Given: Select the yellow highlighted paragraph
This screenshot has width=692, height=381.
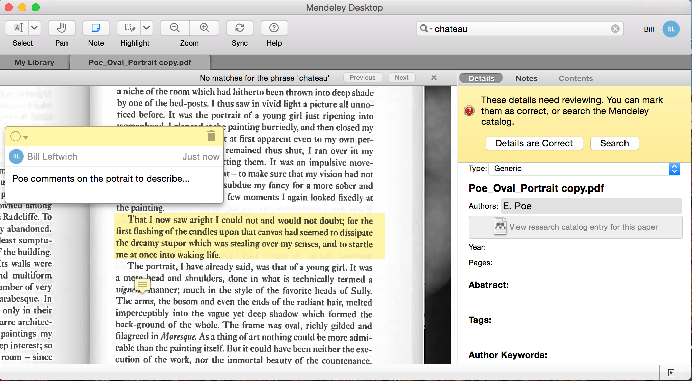Looking at the screenshot, I should [249, 237].
